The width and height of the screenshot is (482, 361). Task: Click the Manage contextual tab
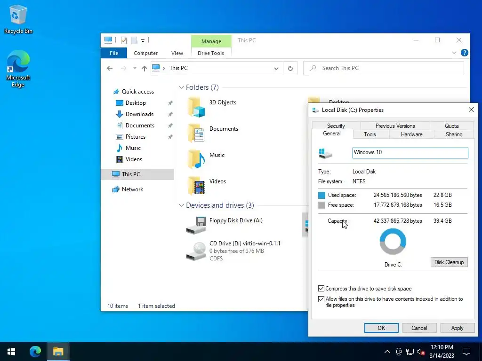coord(211,41)
